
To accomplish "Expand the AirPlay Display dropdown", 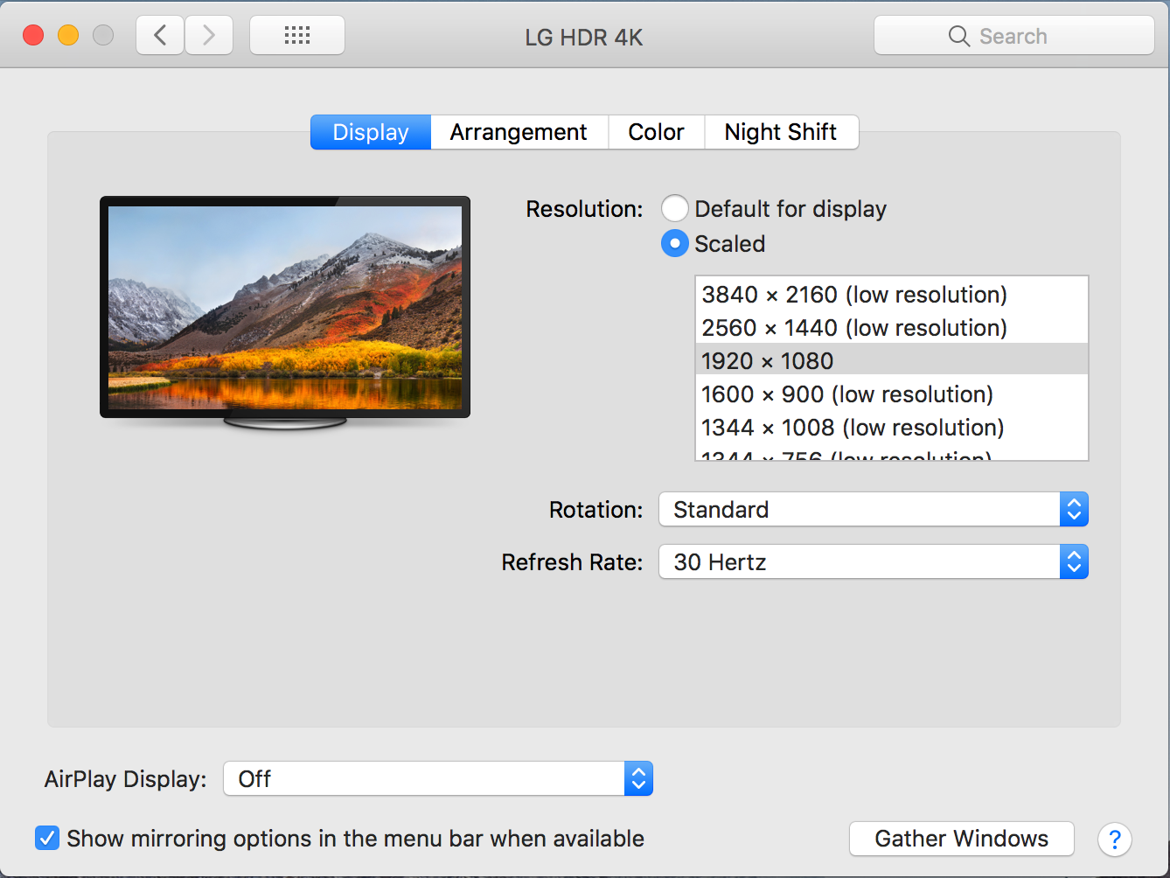I will click(438, 778).
